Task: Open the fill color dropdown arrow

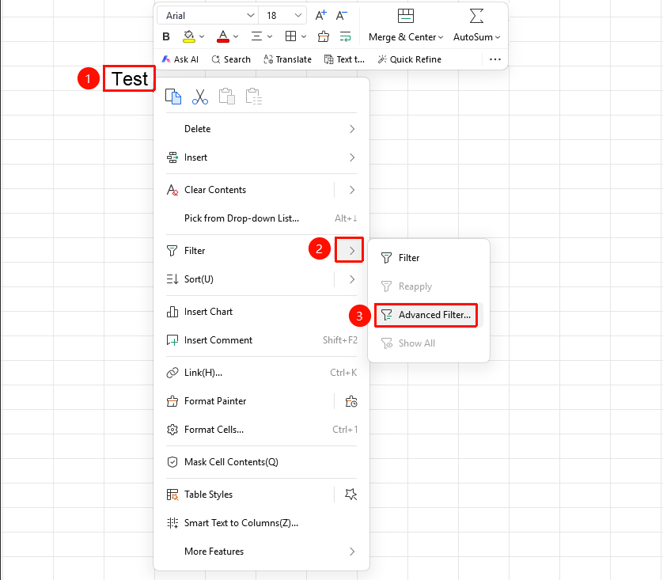Action: tap(202, 36)
